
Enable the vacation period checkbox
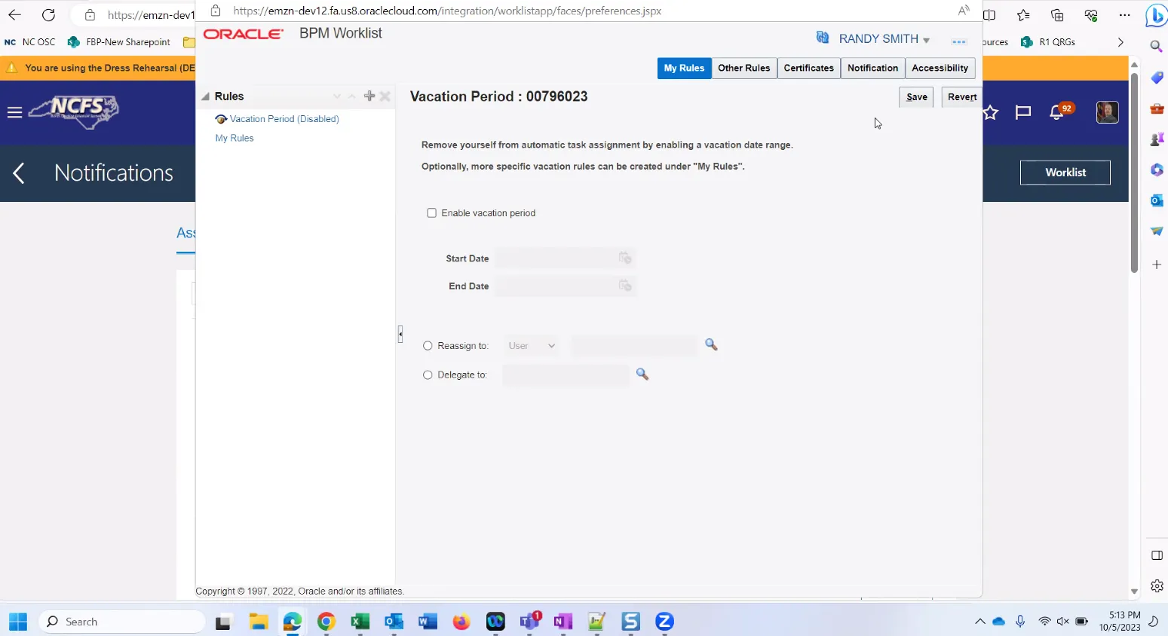432,213
